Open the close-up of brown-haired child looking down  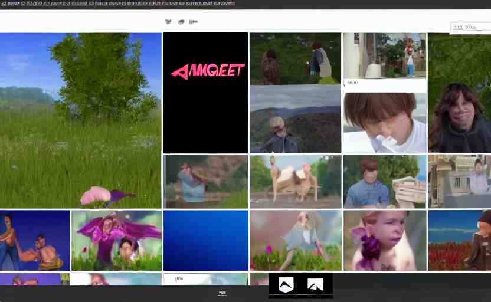pos(384,123)
